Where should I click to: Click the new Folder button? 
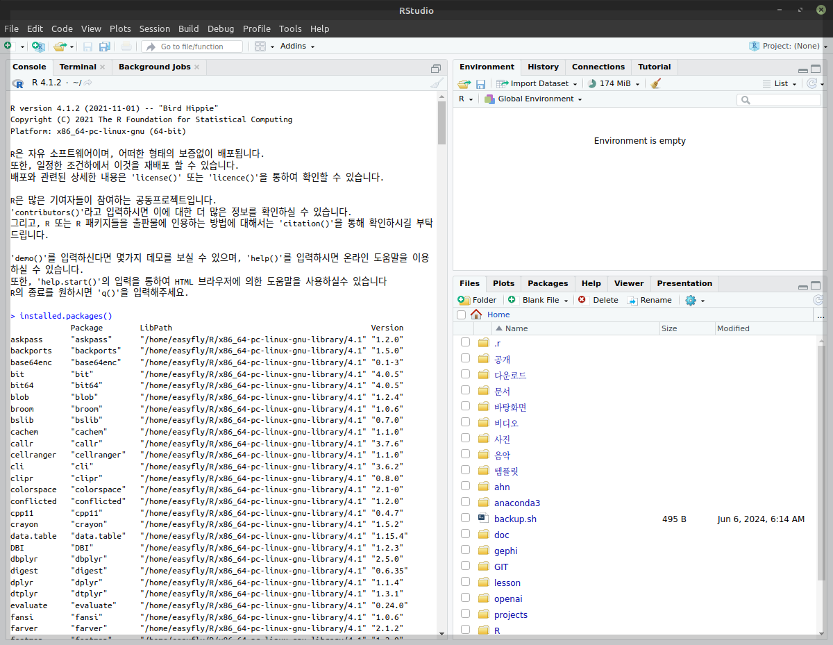tap(478, 300)
